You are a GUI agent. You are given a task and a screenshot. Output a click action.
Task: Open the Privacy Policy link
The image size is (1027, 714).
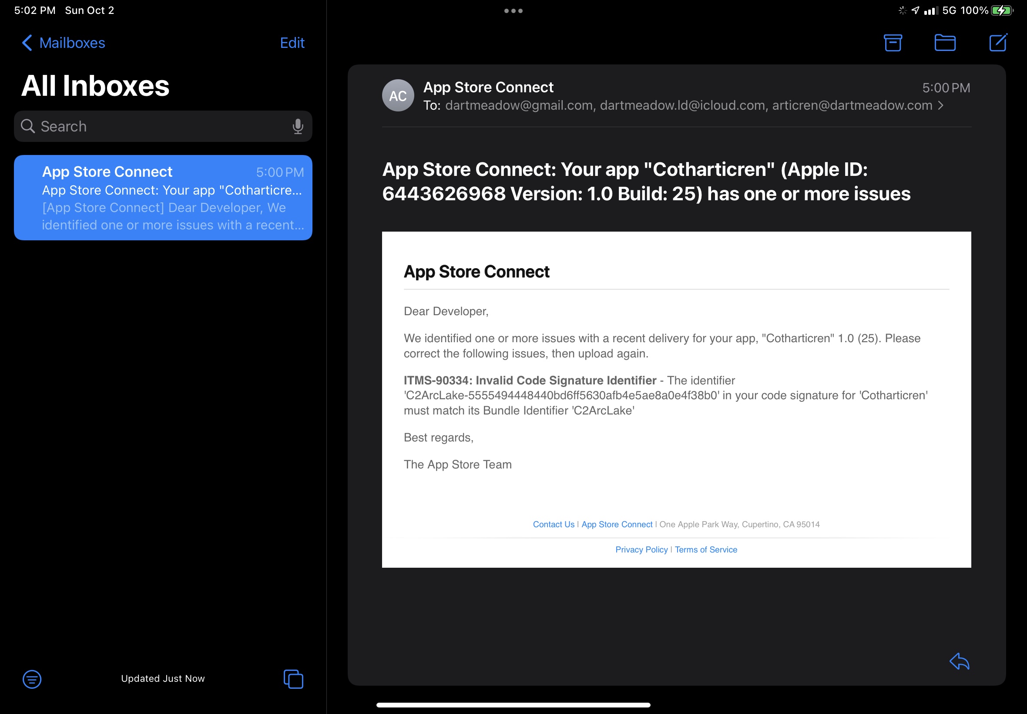click(641, 549)
